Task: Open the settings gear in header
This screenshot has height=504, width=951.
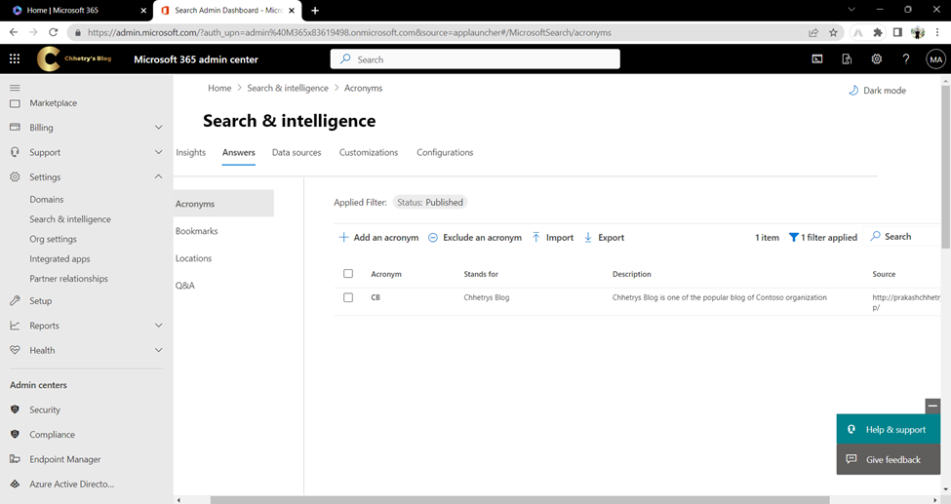Action: tap(877, 58)
